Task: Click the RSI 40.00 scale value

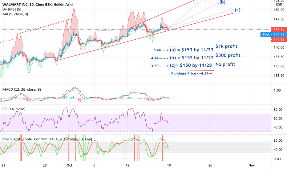Action: click(x=278, y=127)
